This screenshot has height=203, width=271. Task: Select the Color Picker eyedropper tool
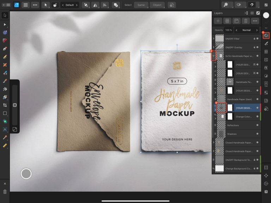coord(5,137)
